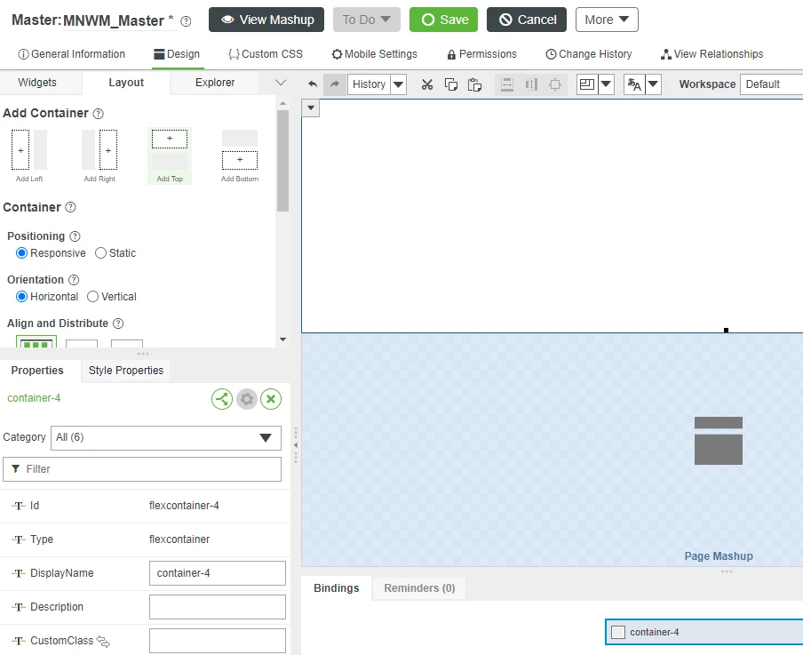Collapse the left panel with splitter arrow

[296, 445]
